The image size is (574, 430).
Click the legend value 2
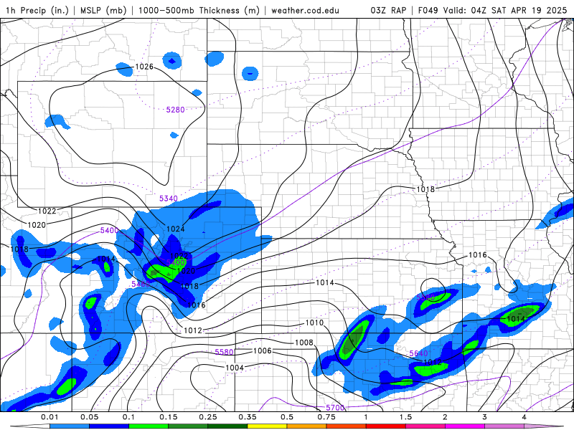445,417
